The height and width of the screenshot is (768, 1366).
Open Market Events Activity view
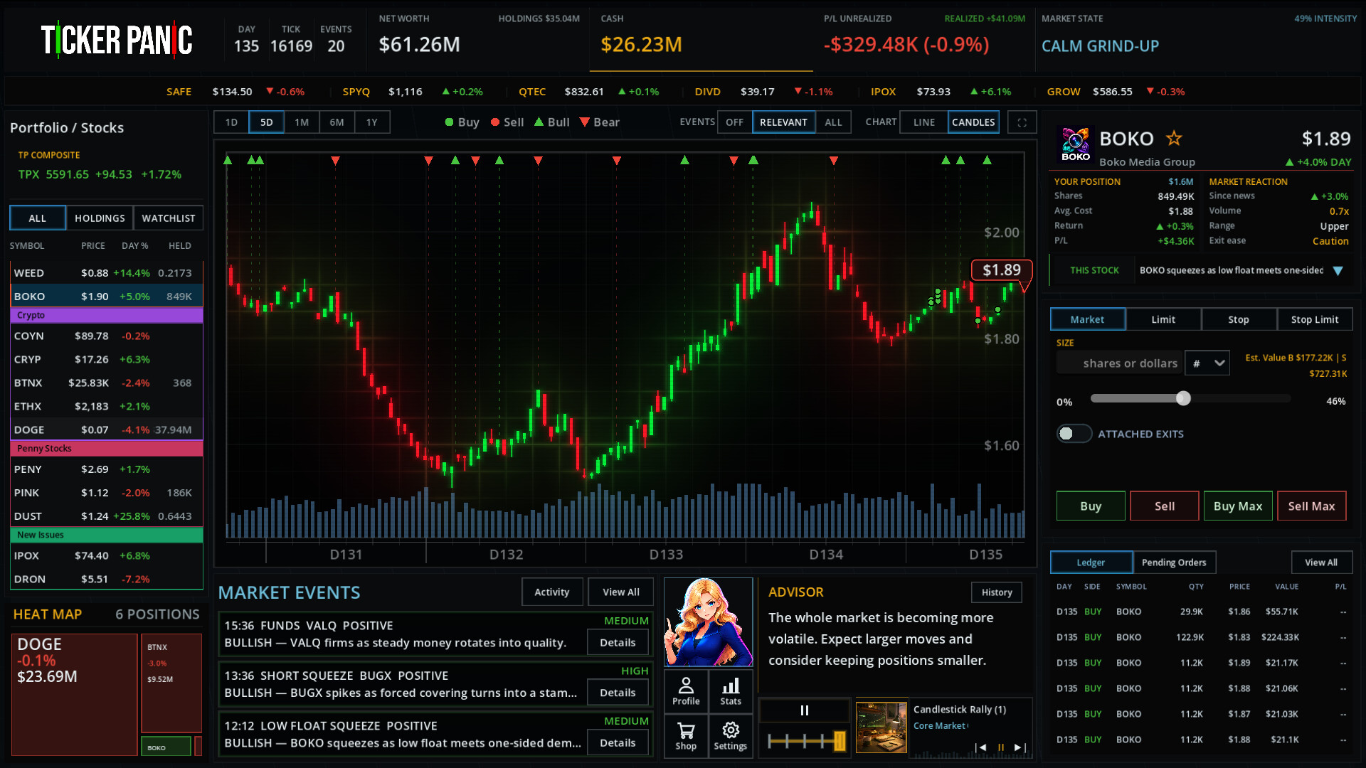[552, 592]
